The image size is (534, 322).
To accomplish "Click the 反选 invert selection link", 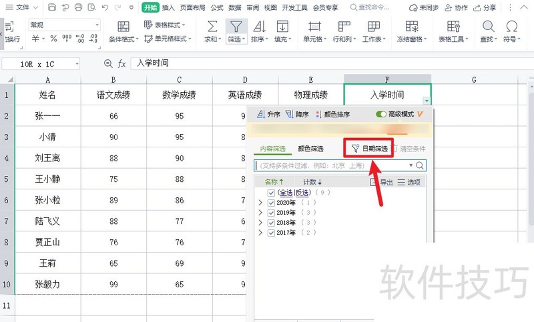I will [302, 193].
